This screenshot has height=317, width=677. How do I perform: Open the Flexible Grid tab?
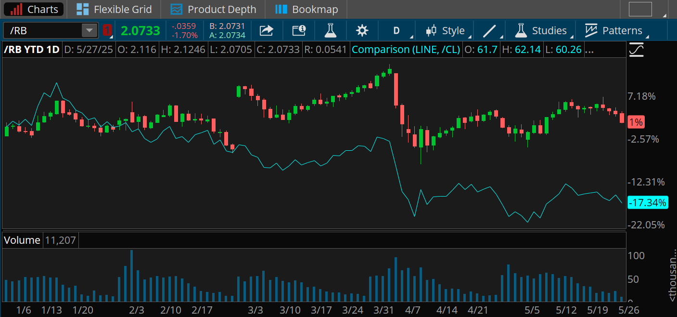(x=115, y=9)
